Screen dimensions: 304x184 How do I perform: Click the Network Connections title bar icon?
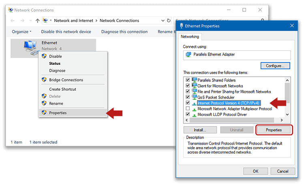click(x=11, y=10)
